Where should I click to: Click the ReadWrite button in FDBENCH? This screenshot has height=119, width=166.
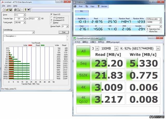(82, 20)
